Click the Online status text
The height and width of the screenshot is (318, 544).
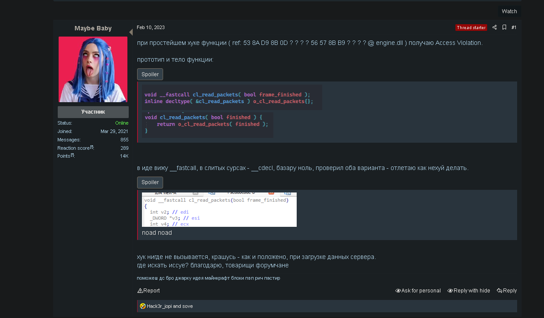click(x=122, y=123)
